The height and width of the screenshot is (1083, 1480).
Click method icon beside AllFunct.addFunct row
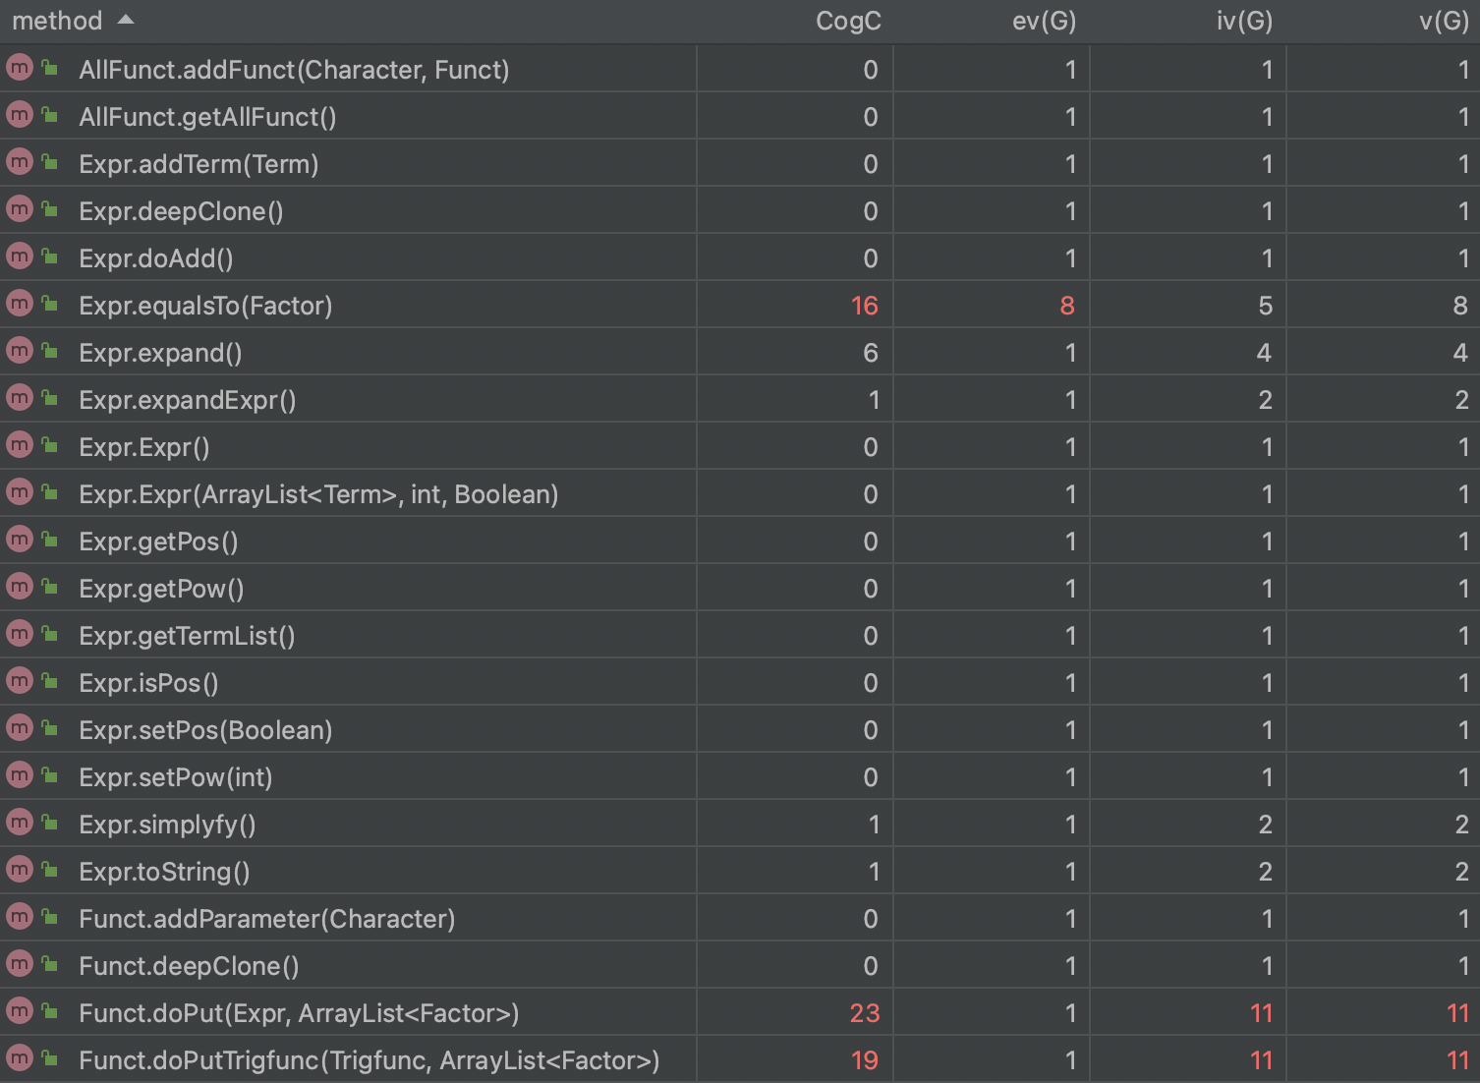(x=20, y=68)
